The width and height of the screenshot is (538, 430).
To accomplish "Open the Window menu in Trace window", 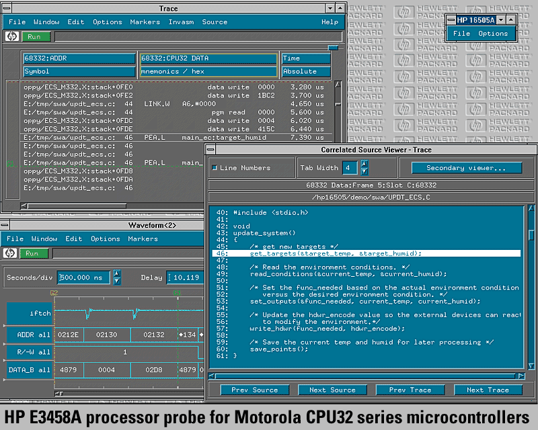I will [x=46, y=22].
